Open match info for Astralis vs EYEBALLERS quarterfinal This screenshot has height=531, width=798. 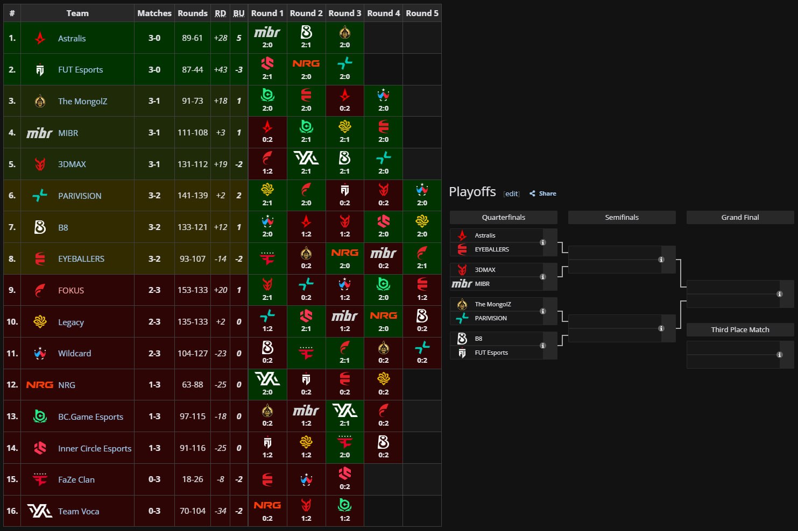click(x=542, y=242)
